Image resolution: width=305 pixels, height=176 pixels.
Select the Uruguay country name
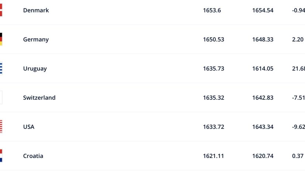tap(35, 68)
